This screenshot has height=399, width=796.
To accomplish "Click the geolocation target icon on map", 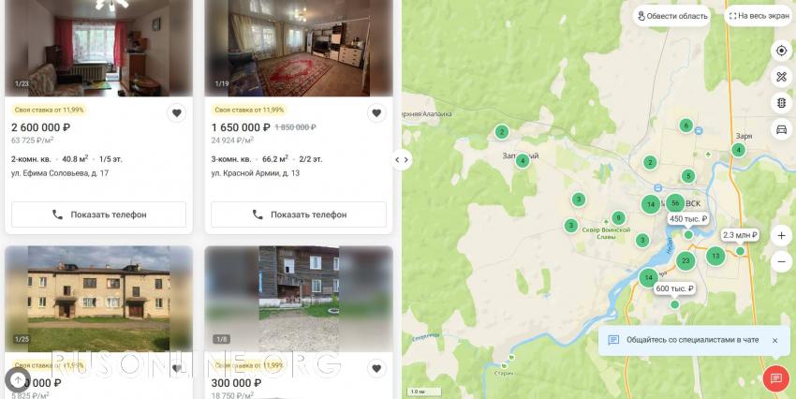I will pos(781,51).
